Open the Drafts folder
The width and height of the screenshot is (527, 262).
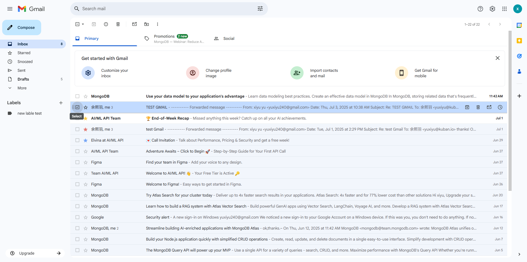tap(33, 79)
